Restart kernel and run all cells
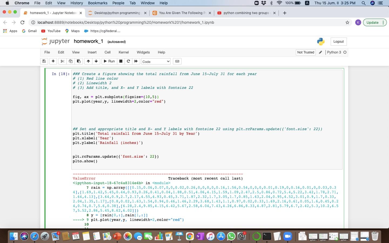The height and width of the screenshot is (243, 389). [x=136, y=61]
